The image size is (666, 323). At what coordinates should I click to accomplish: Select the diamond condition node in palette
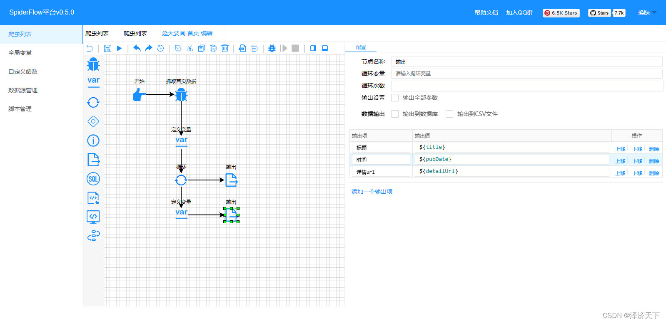tap(93, 121)
